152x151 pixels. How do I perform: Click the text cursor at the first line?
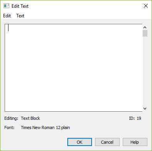tap(8, 28)
